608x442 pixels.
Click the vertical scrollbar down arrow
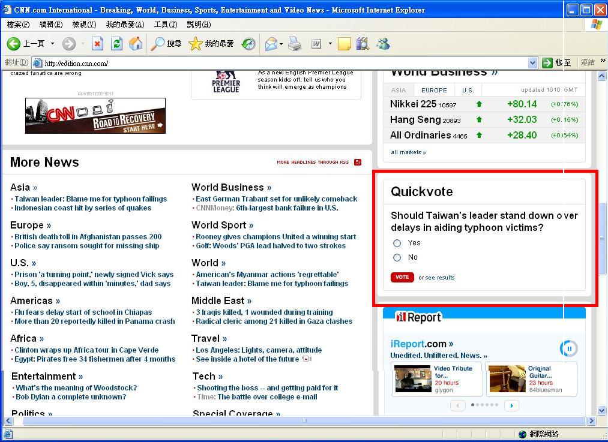602,410
